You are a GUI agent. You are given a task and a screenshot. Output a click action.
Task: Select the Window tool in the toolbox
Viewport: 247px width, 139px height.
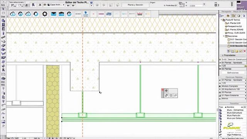3,29
